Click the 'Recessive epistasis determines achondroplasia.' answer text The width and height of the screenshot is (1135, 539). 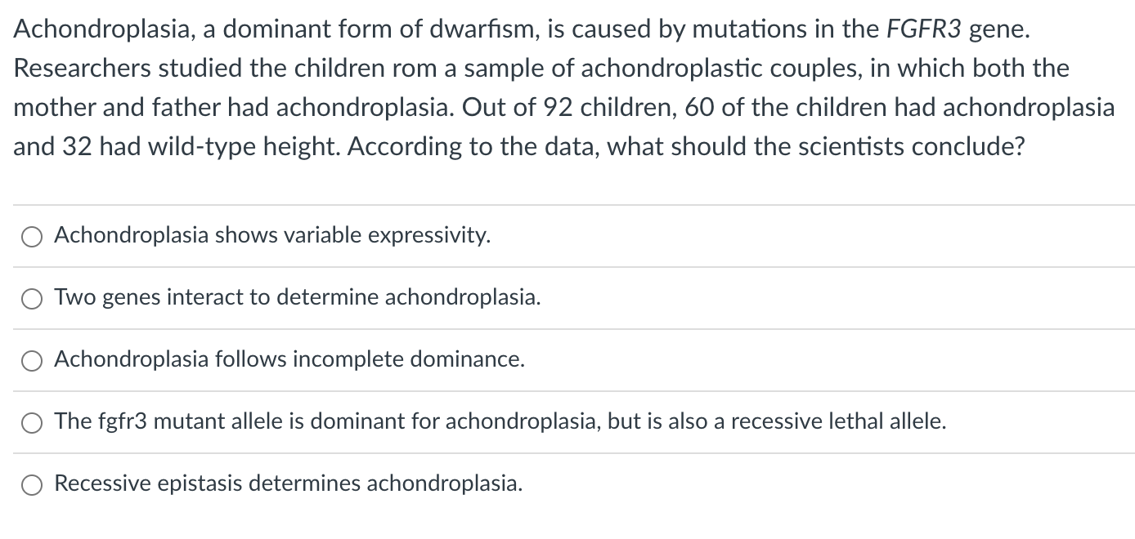click(x=288, y=484)
